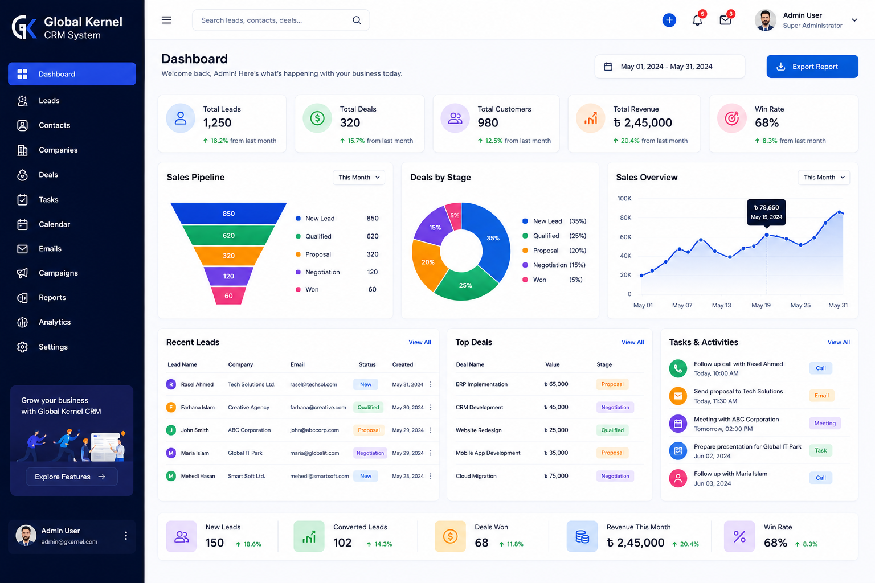This screenshot has height=583, width=875.
Task: Expand the Admin User profile chevron
Action: tap(854, 20)
